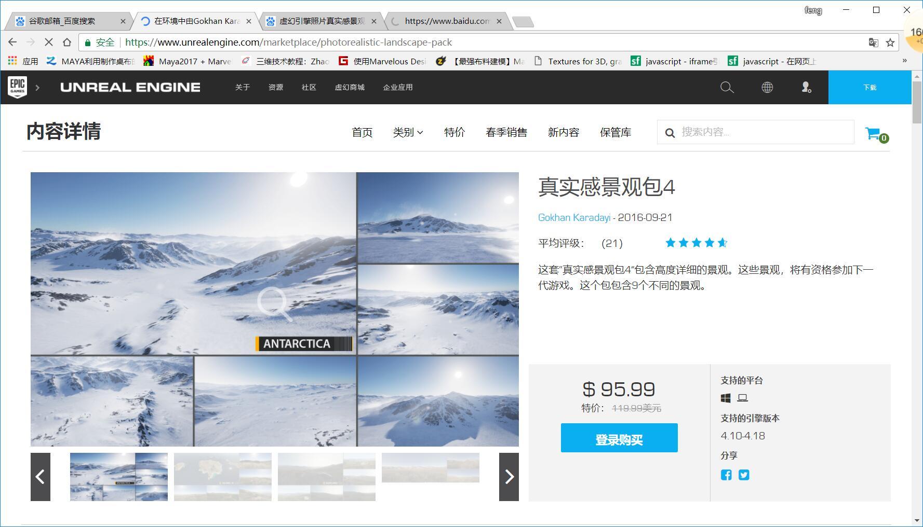Show more bookmarks chevron

pyautogui.click(x=904, y=61)
